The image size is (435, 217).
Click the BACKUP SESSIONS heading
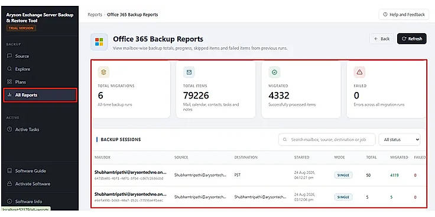(121, 140)
